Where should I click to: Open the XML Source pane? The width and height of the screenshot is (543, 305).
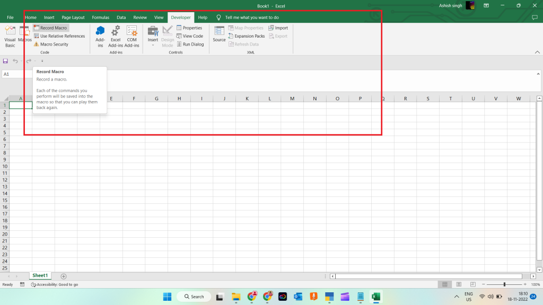pos(219,34)
